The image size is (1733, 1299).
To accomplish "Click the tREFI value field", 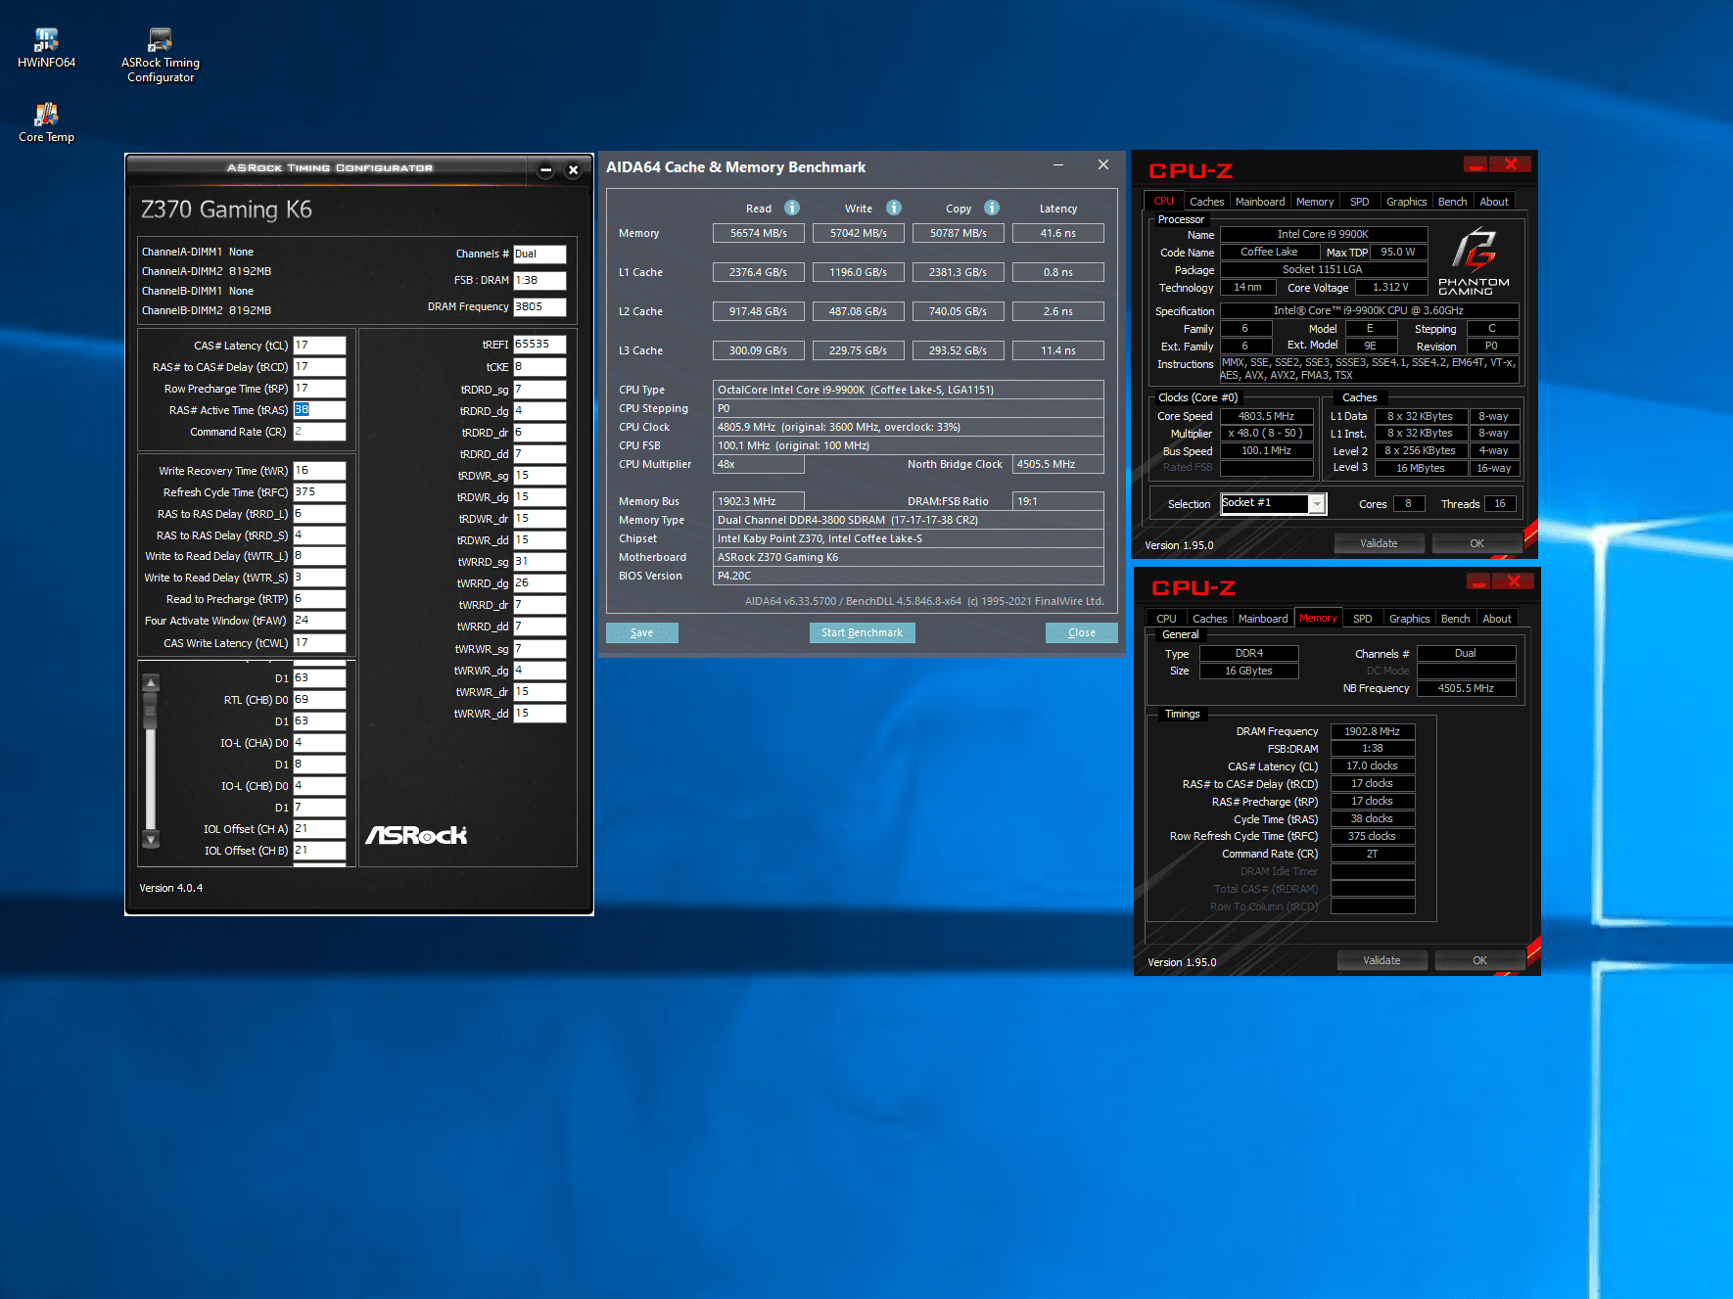I will (539, 345).
